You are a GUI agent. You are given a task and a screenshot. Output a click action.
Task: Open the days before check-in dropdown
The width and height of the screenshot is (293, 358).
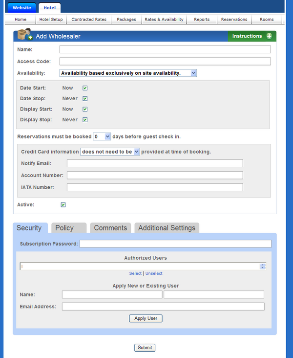click(102, 136)
